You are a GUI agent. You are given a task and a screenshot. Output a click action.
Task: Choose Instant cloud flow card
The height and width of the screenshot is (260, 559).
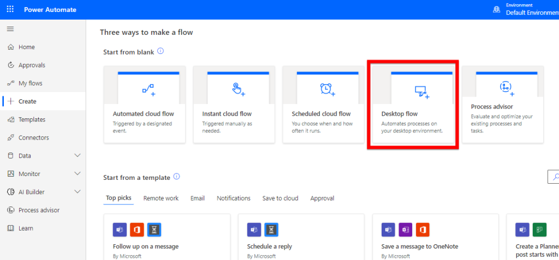coord(234,104)
